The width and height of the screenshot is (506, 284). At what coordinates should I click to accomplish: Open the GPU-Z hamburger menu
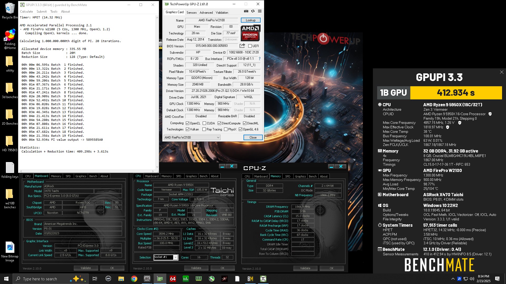(260, 11)
